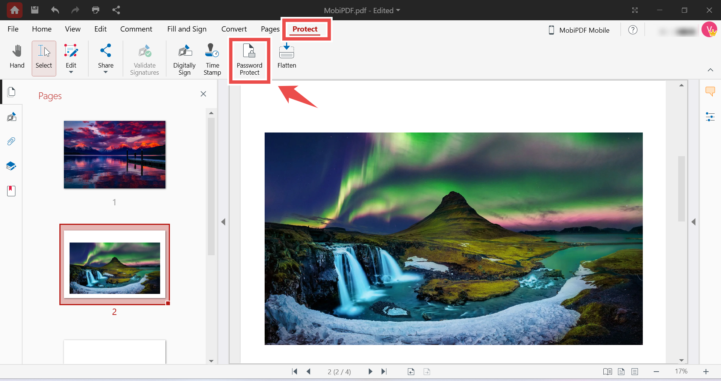Open Bookmarks panel in left sidebar
The width and height of the screenshot is (721, 381).
tap(11, 191)
